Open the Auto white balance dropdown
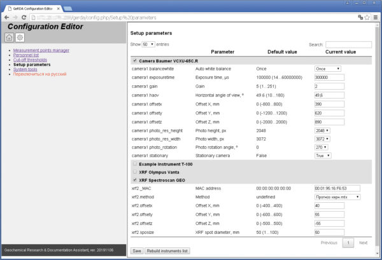The width and height of the screenshot is (382, 260). [328, 69]
